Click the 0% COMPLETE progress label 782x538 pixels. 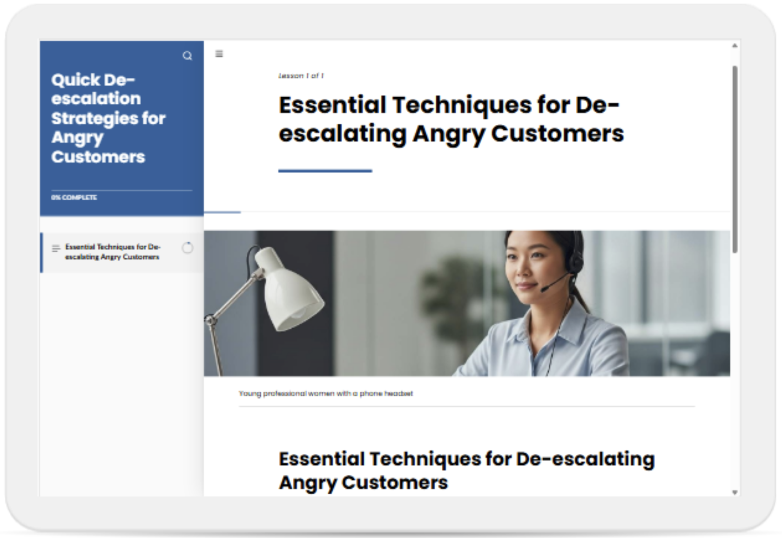click(74, 197)
